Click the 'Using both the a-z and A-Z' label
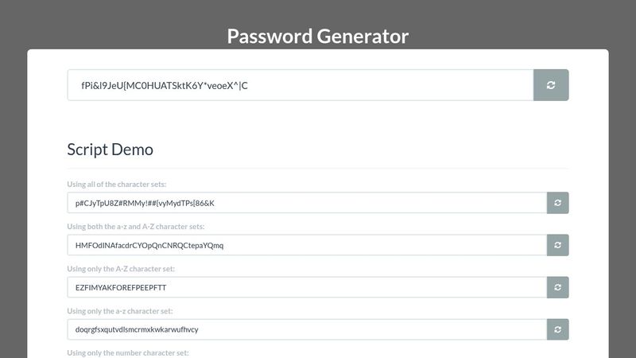Image resolution: width=636 pixels, height=358 pixels. (x=136, y=227)
